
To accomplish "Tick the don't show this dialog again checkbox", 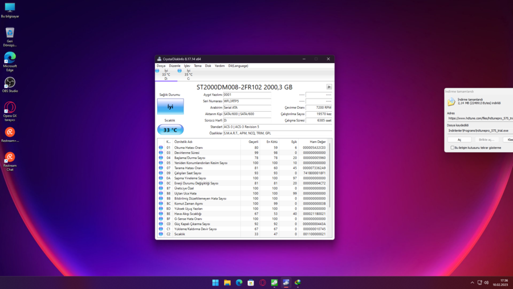I will [453, 148].
